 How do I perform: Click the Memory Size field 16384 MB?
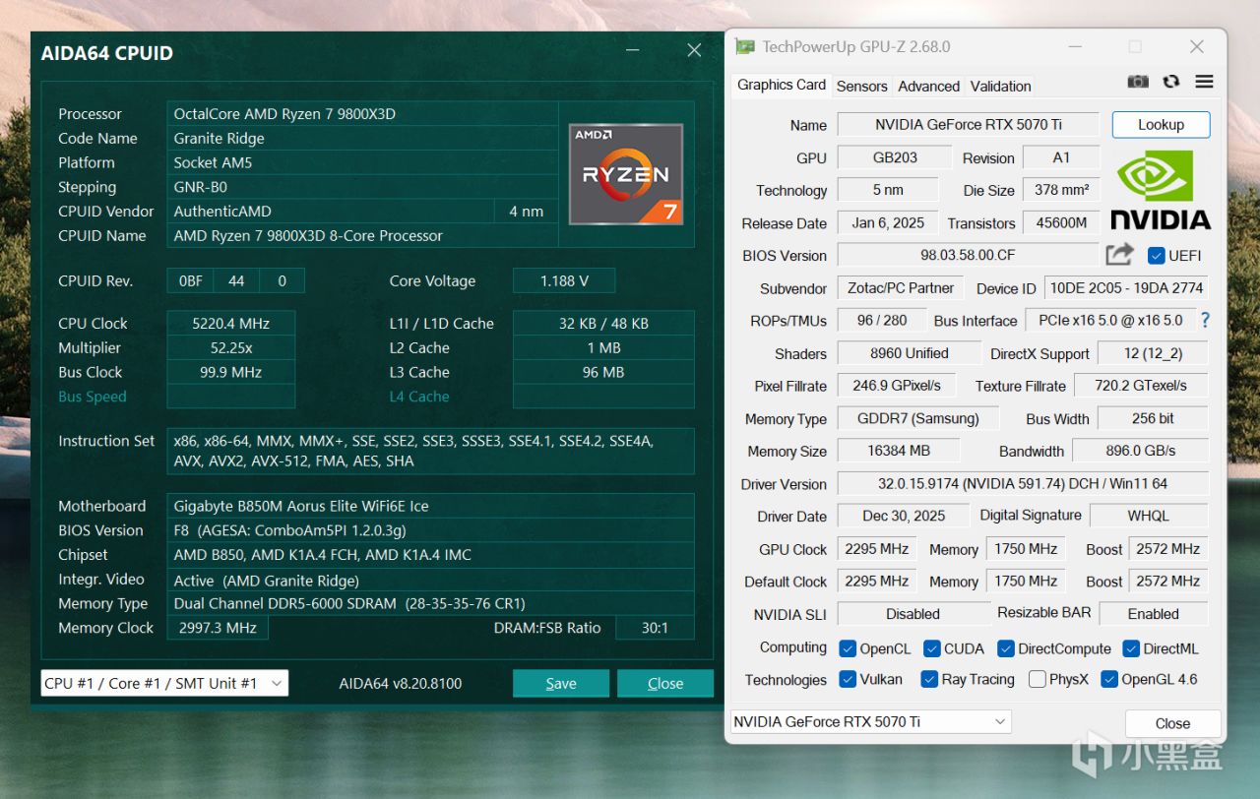tap(898, 451)
